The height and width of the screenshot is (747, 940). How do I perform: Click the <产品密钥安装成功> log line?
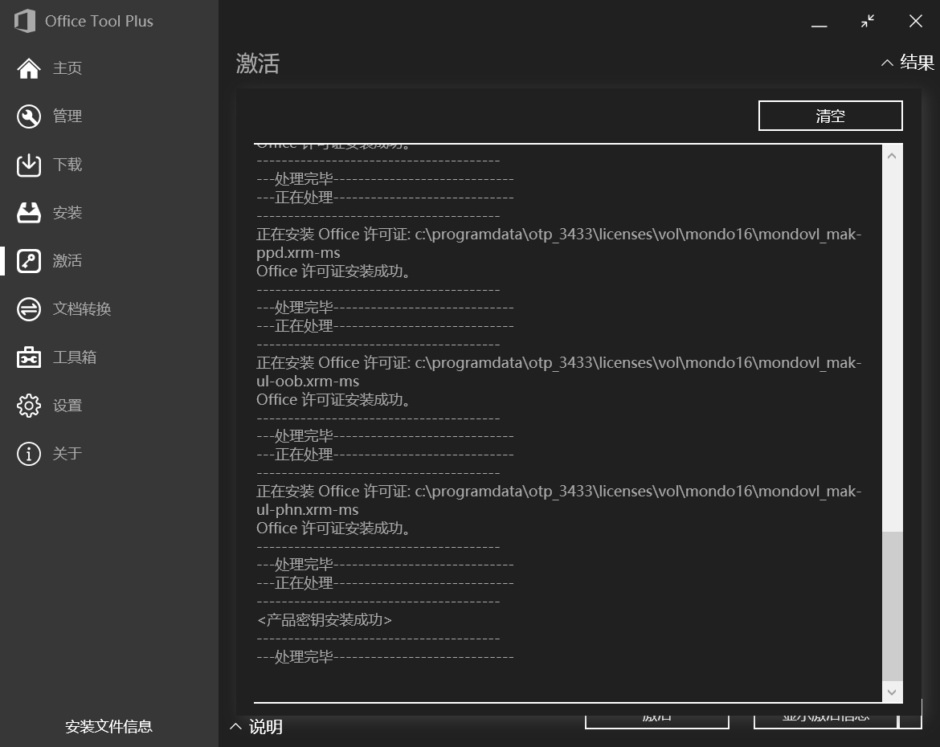(325, 620)
